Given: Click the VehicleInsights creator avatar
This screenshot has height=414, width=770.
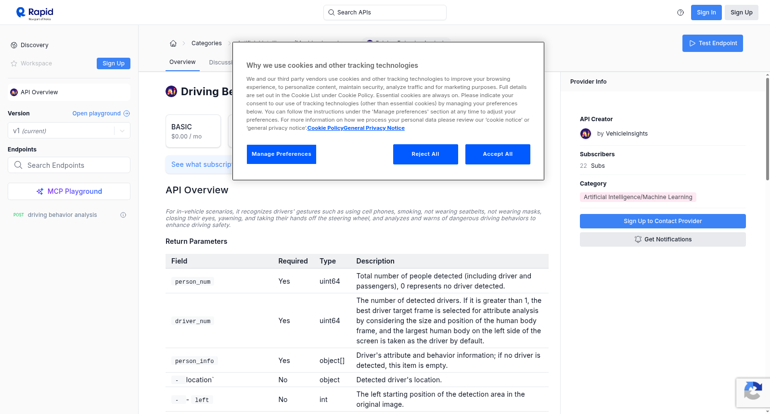Looking at the screenshot, I should pos(586,134).
